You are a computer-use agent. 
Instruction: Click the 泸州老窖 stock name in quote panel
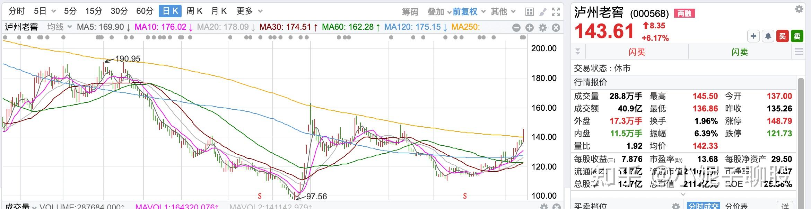(599, 12)
